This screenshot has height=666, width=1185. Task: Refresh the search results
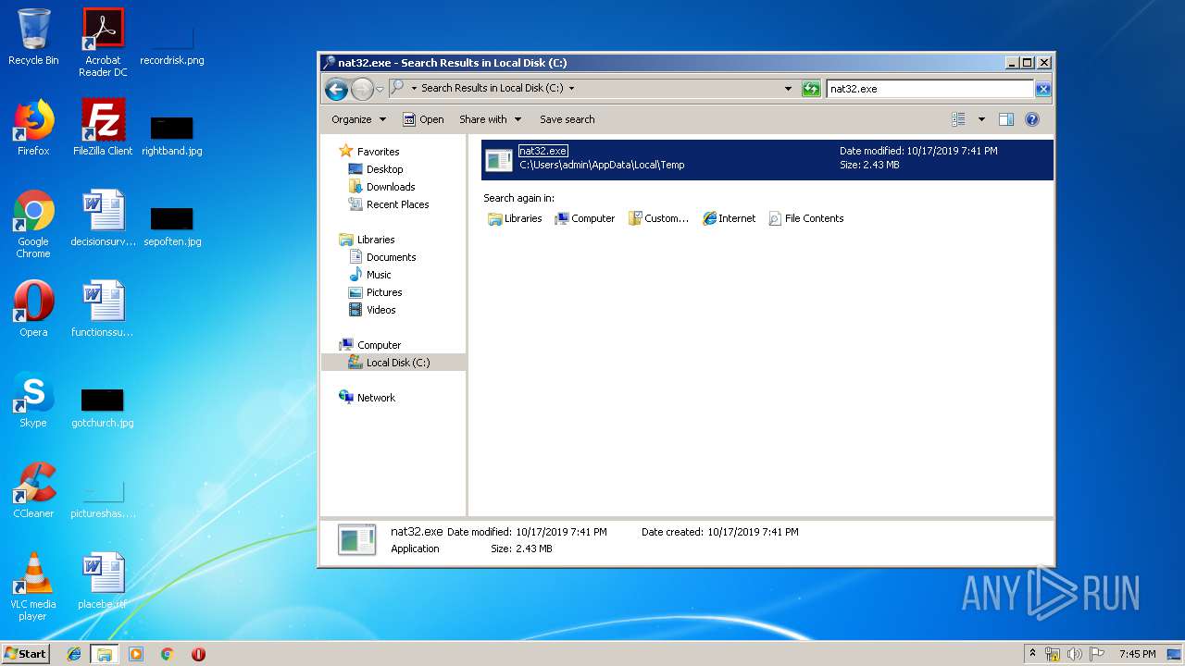(811, 89)
